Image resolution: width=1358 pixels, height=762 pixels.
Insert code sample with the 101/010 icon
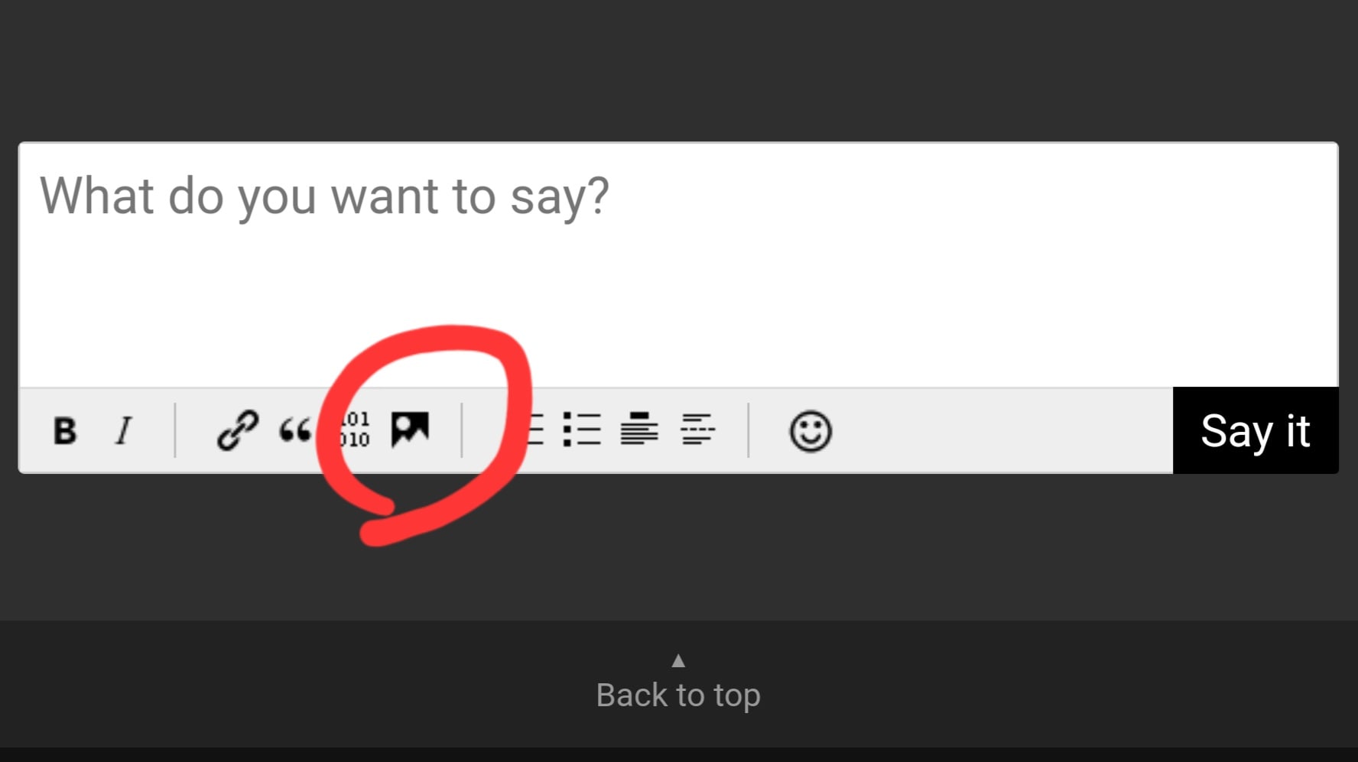355,430
